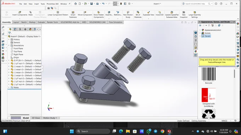Select the Top Plane item
Image resolution: width=241 pixels, height=135 pixels.
pyautogui.click(x=18, y=51)
